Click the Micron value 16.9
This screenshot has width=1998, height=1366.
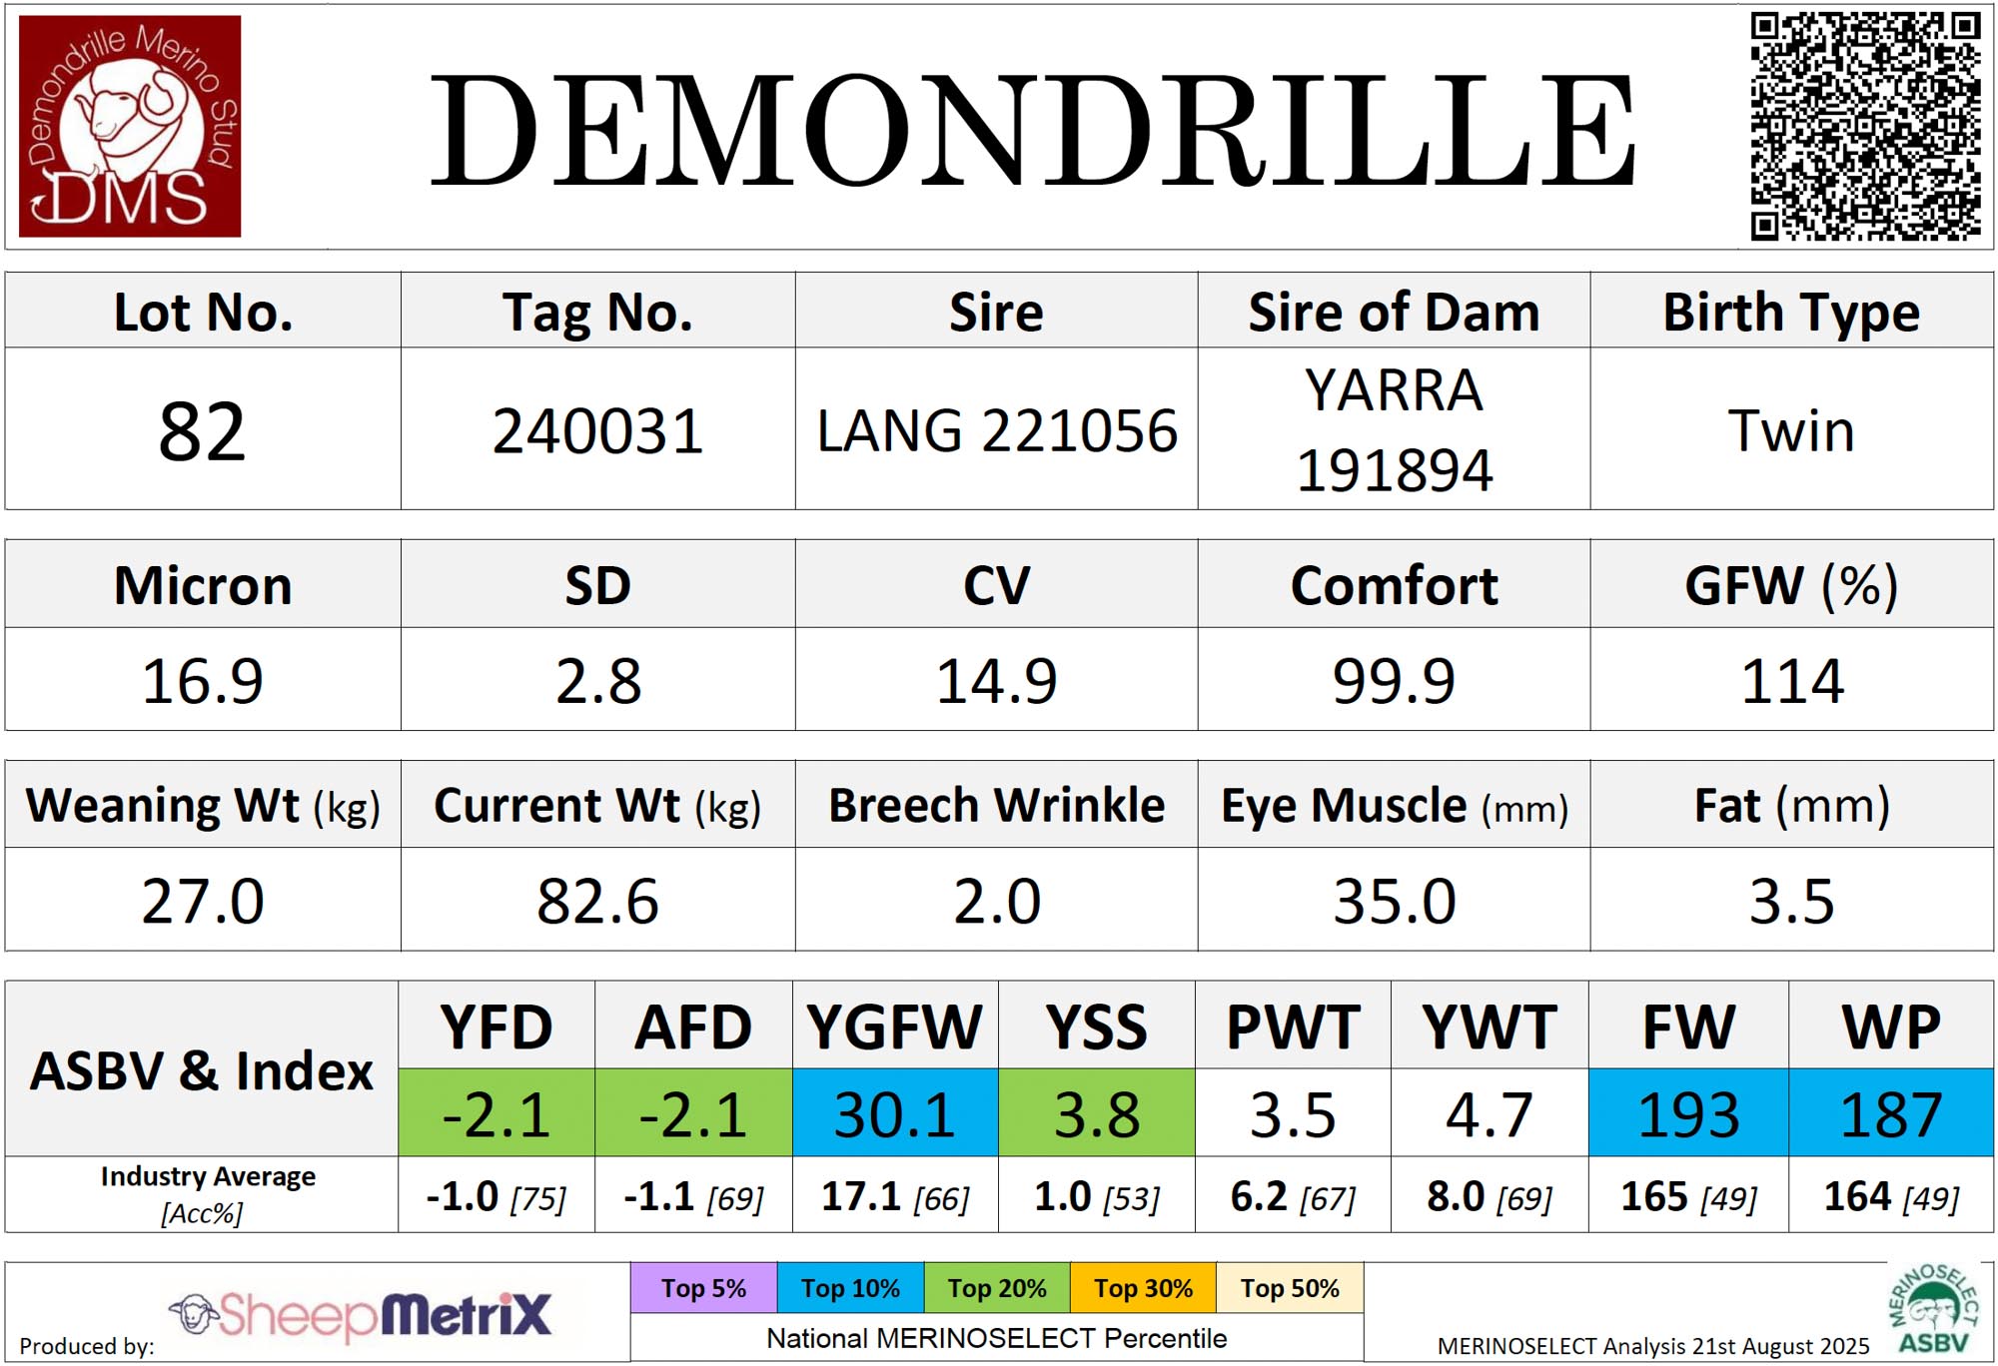202,681
